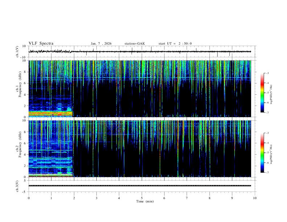Click the 'ch.1(V)' waveform axis label
287x222 pixels.
pyautogui.click(x=17, y=52)
